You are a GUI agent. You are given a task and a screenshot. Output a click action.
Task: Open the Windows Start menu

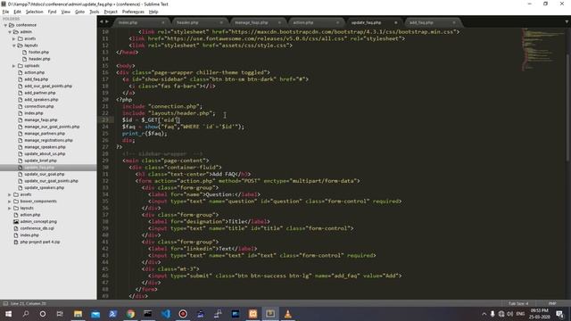tap(8, 314)
